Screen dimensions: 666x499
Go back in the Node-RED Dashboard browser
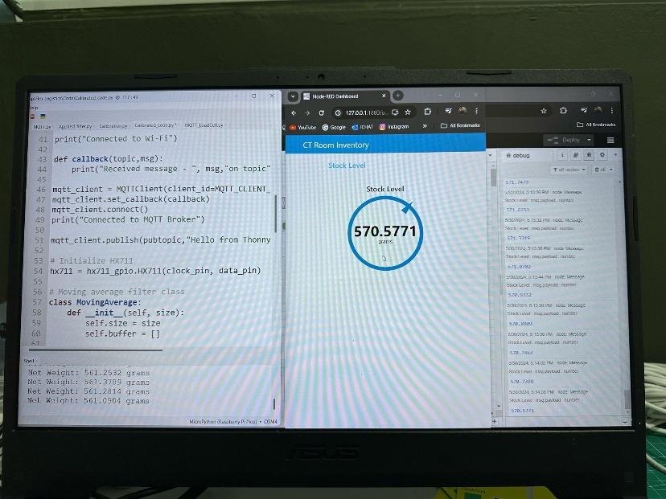[x=294, y=112]
